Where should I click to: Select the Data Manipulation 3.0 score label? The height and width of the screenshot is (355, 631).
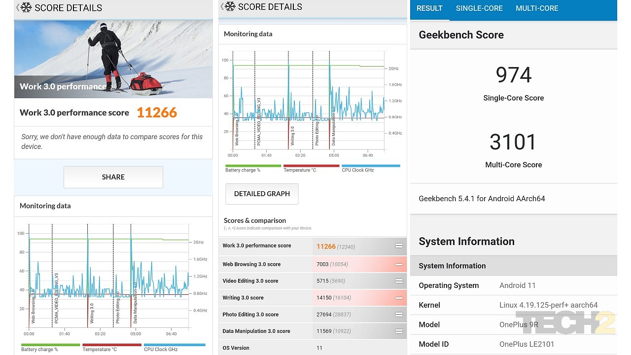256,331
